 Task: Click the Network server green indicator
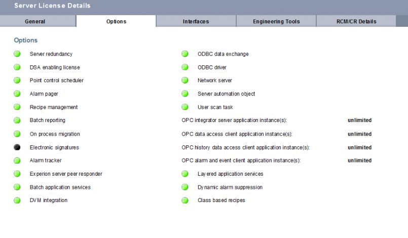[185, 80]
